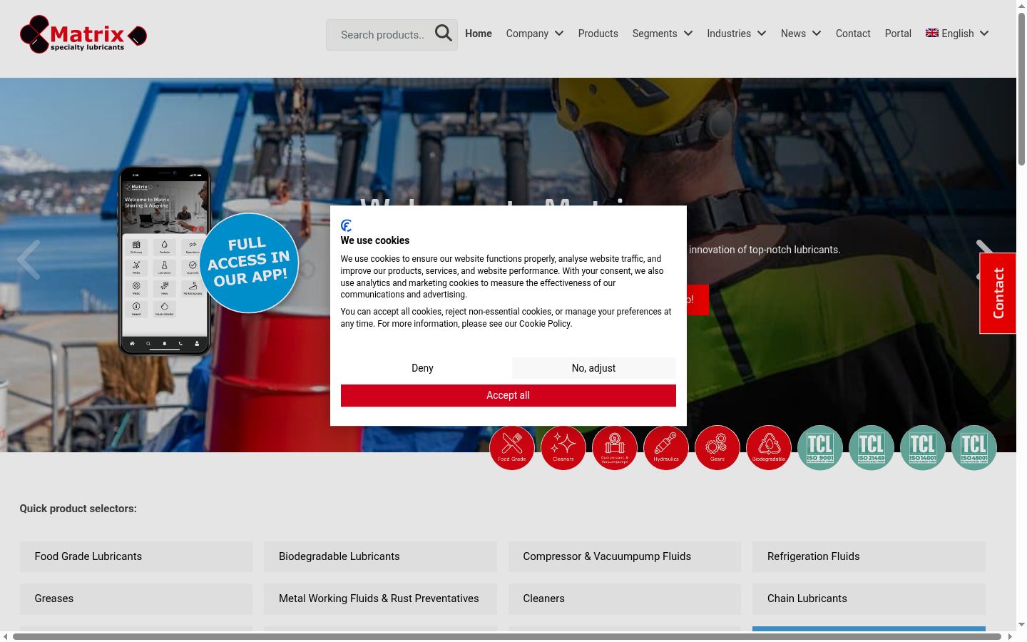Select Biodegradable Lubricants quick selector

380,556
